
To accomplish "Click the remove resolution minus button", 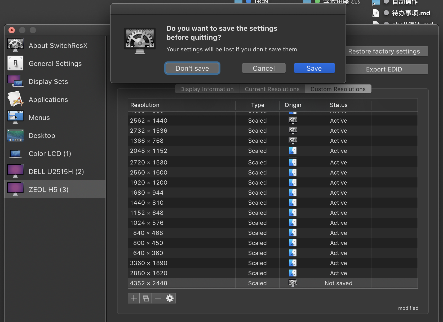I will pos(158,298).
